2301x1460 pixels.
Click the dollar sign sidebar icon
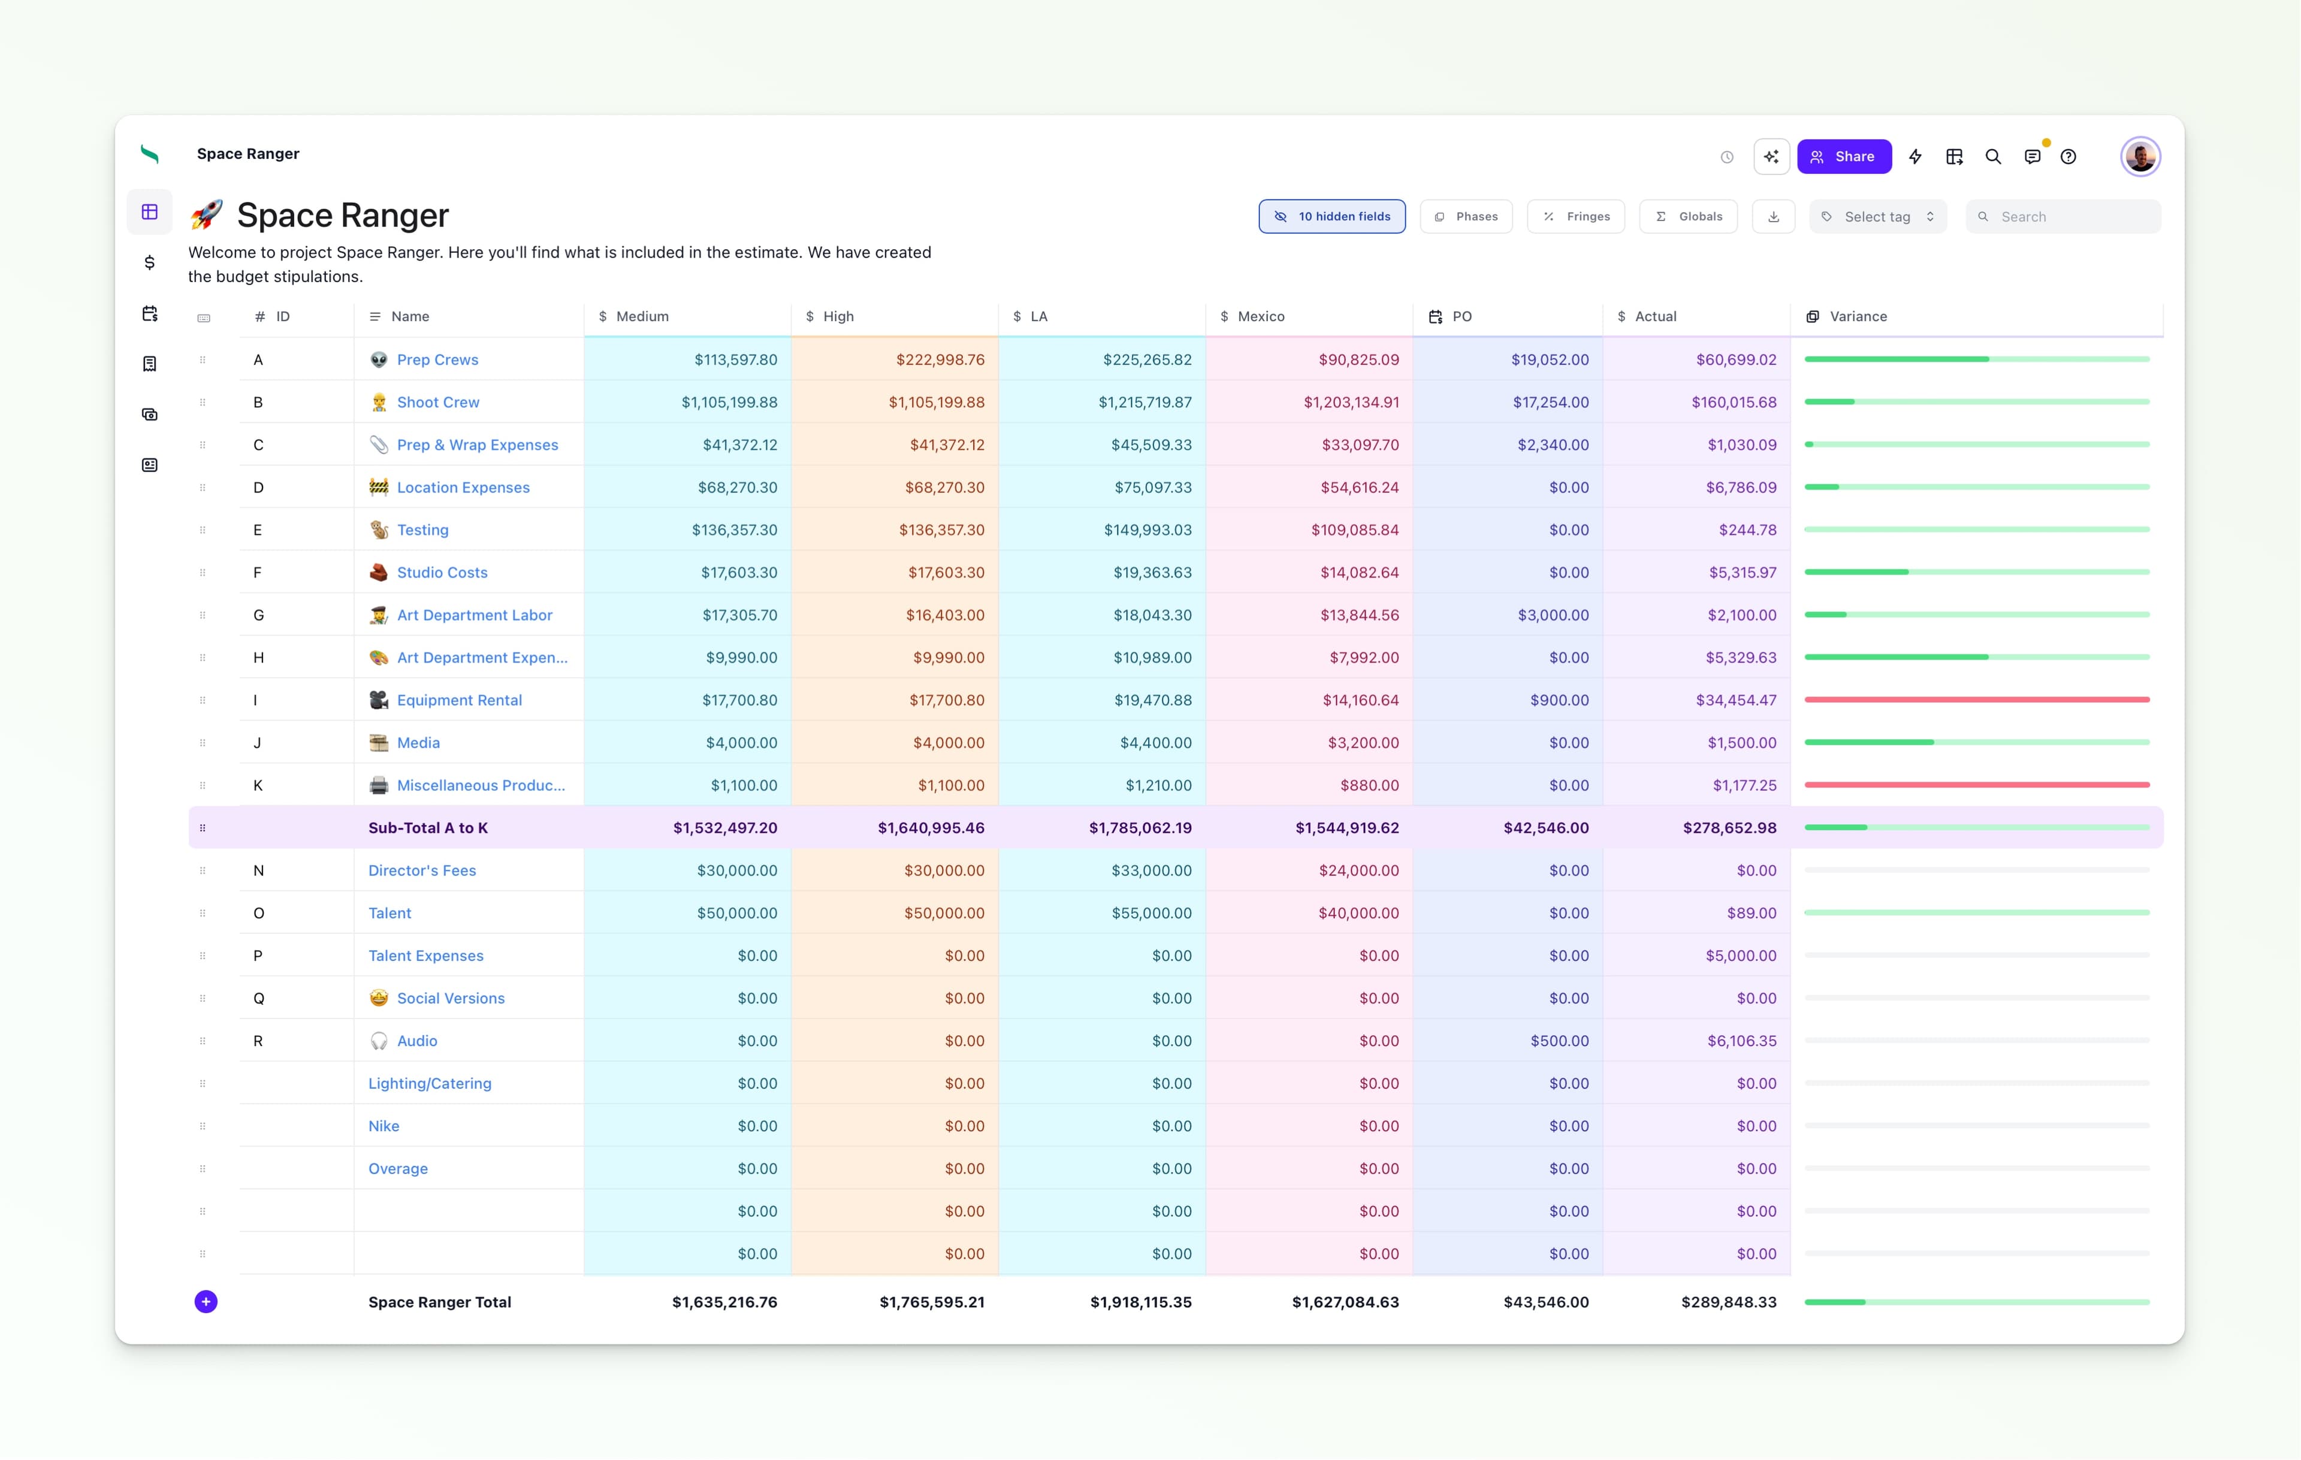click(150, 263)
